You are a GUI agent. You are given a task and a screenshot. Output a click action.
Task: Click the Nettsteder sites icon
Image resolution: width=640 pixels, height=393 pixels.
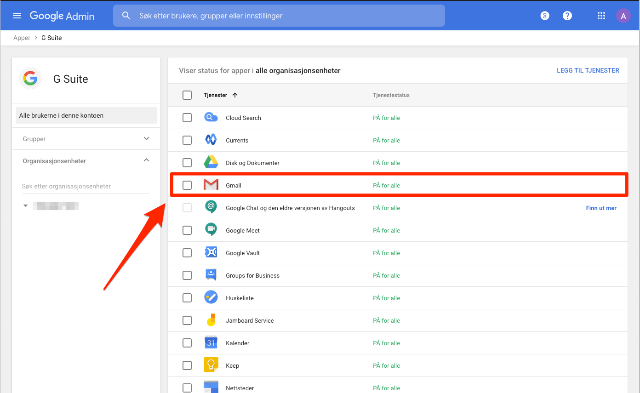[x=211, y=387]
